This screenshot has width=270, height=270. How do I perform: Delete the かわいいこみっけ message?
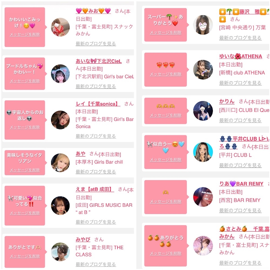(x=25, y=34)
